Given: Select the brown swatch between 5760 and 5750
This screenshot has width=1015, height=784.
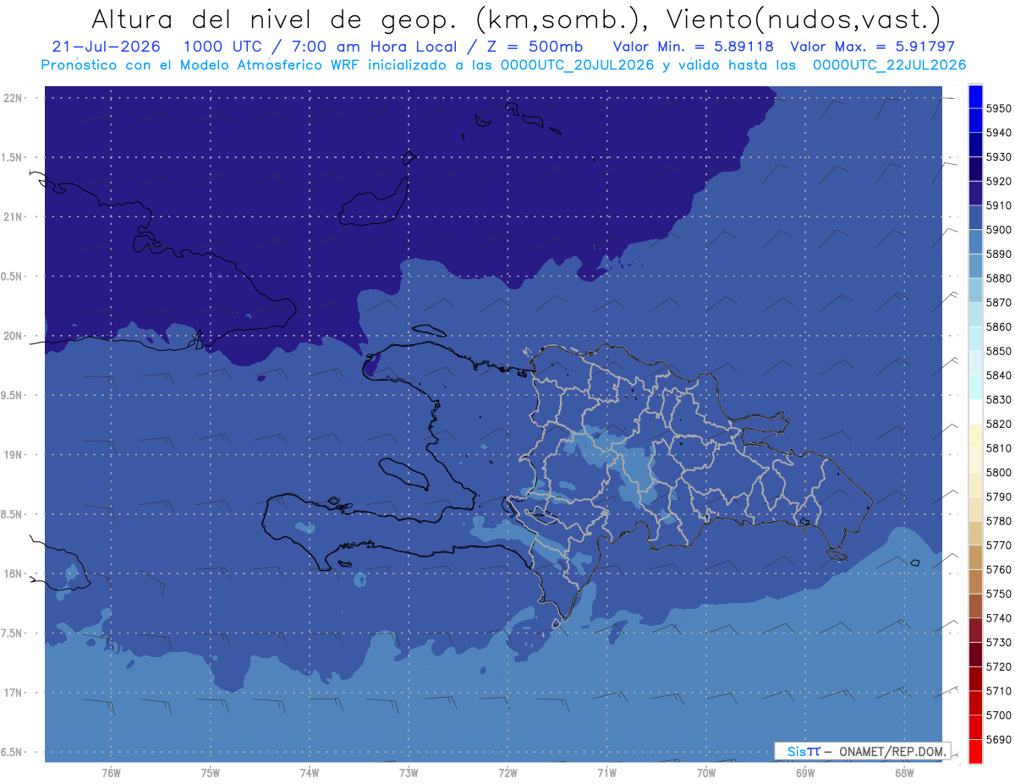Looking at the screenshot, I should [x=975, y=581].
